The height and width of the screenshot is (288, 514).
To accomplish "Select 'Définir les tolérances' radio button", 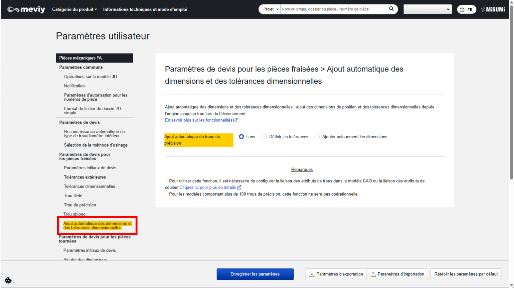I will [x=264, y=137].
